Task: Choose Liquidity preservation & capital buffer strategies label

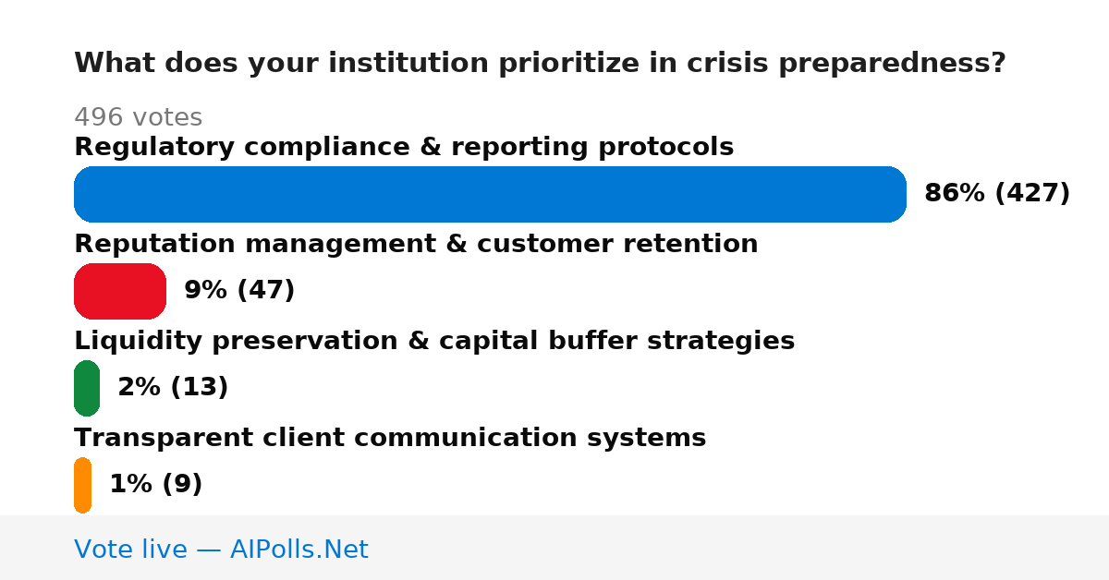Action: (x=434, y=341)
